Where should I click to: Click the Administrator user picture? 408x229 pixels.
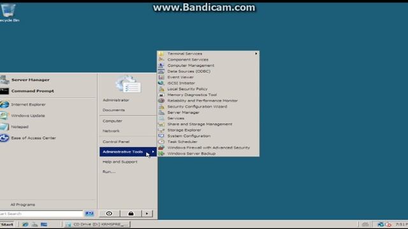click(x=128, y=85)
